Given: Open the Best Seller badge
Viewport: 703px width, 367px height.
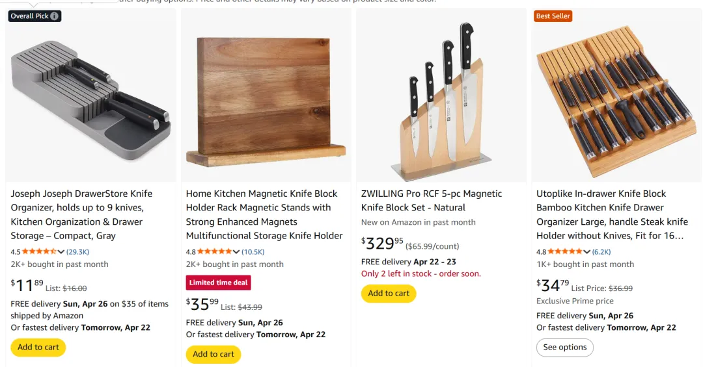Looking at the screenshot, I should pyautogui.click(x=553, y=16).
